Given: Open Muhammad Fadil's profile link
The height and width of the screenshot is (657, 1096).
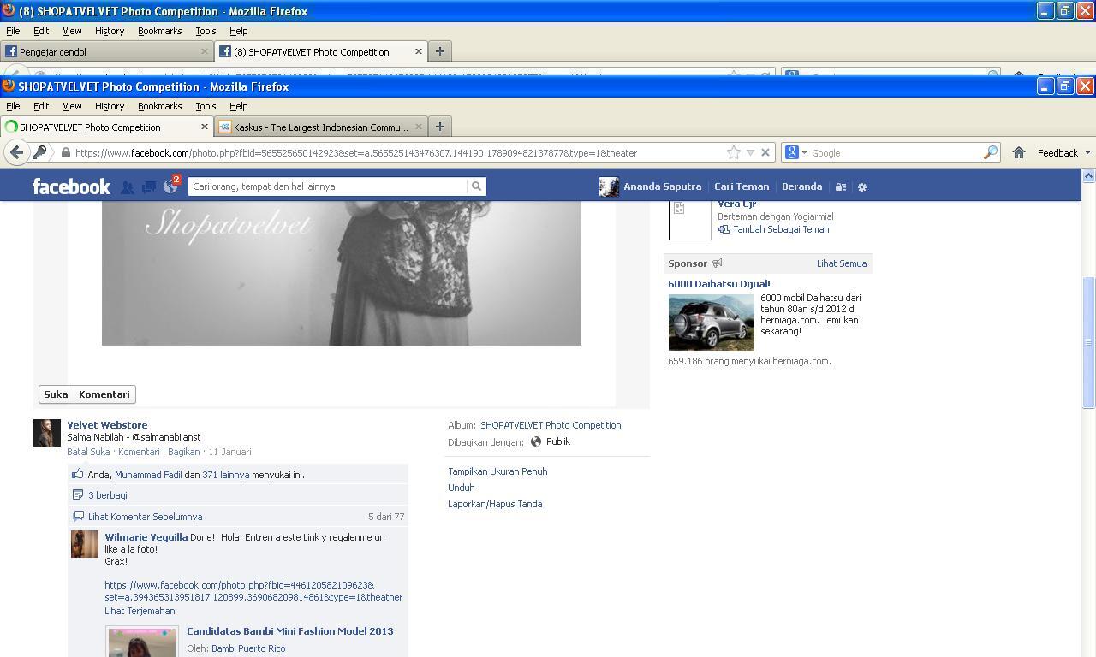Looking at the screenshot, I should (148, 475).
